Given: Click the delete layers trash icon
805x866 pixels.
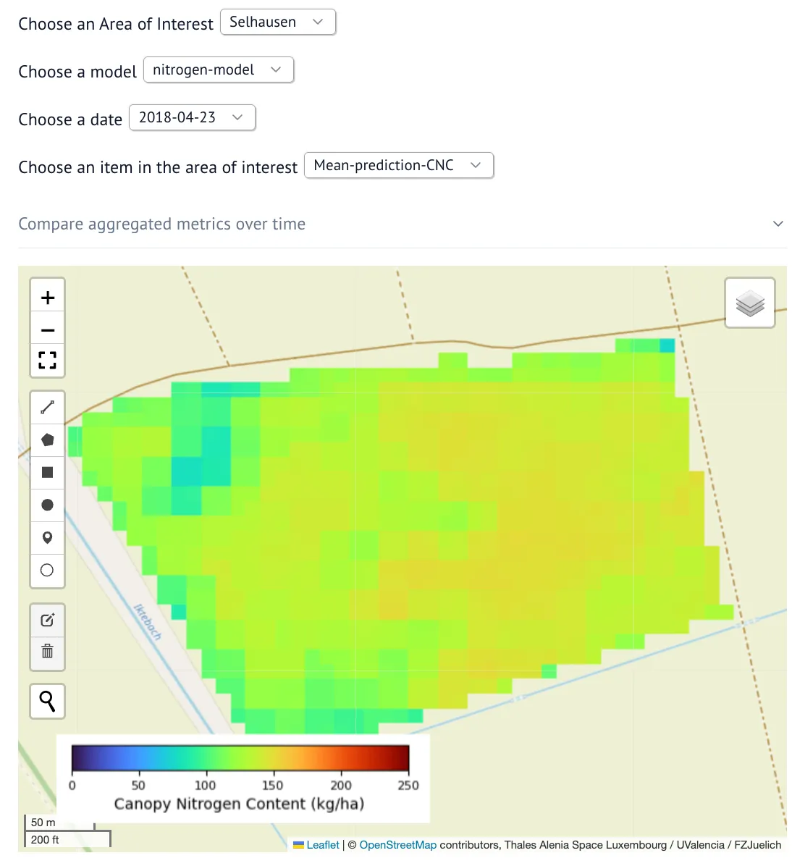Looking at the screenshot, I should [x=48, y=652].
